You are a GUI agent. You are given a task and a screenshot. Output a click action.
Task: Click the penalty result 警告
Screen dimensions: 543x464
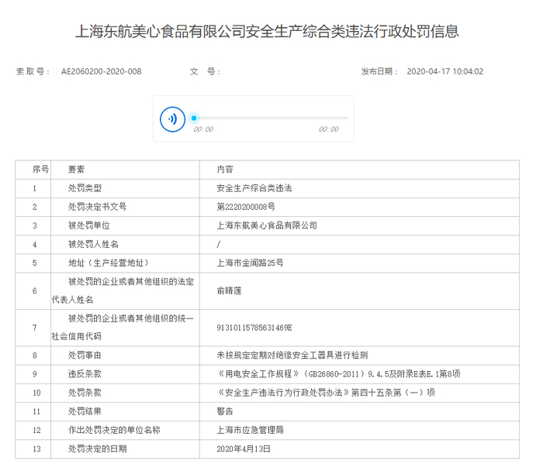tap(225, 411)
